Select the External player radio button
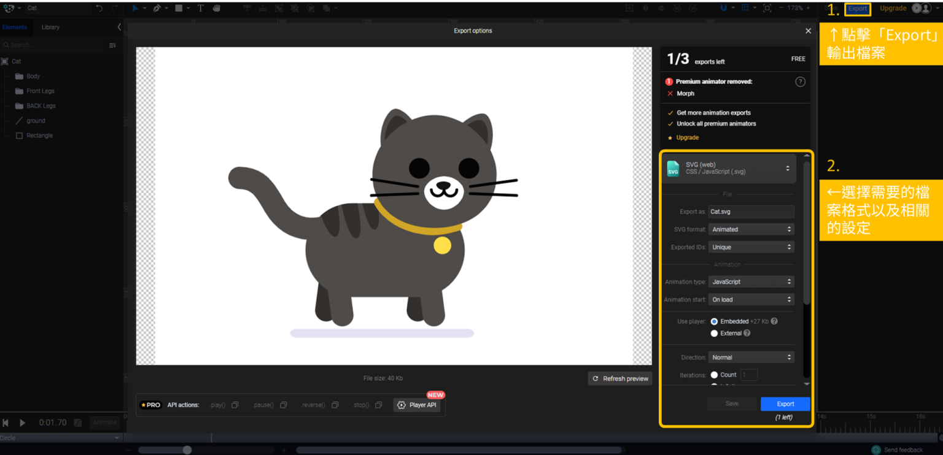Image resolution: width=943 pixels, height=455 pixels. click(714, 334)
